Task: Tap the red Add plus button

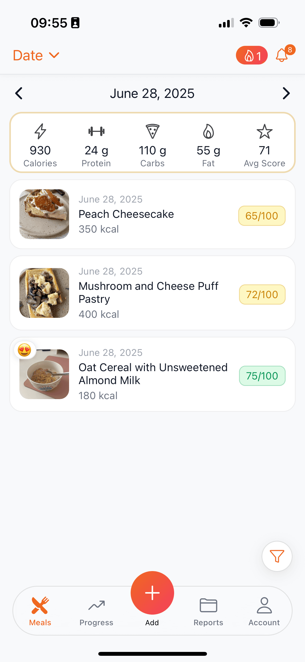Action: coord(152,593)
